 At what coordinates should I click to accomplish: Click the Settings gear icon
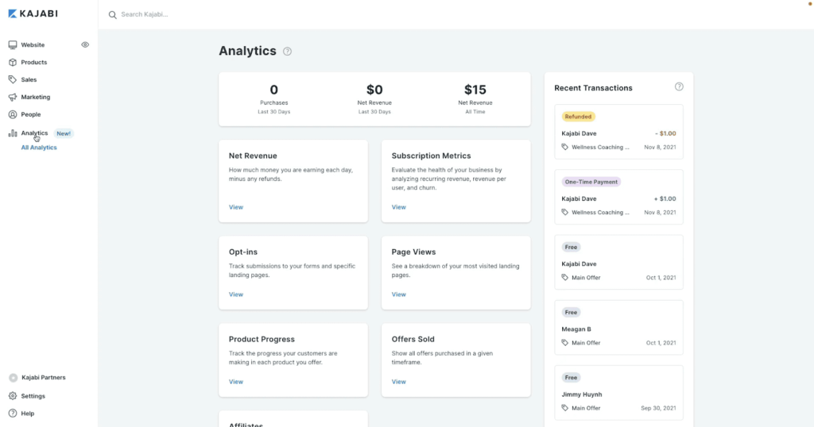[x=13, y=396]
